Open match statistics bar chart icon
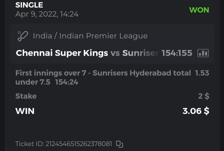Image resolution: width=224 pixels, height=151 pixels. [x=203, y=53]
